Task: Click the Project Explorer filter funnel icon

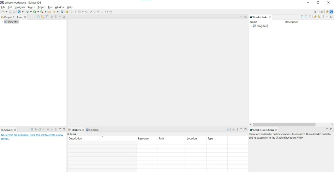Action: click(x=46, y=17)
